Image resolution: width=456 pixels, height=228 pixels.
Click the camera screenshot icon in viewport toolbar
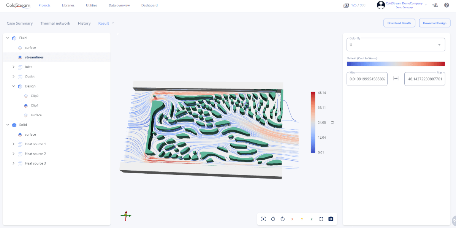[331, 219]
